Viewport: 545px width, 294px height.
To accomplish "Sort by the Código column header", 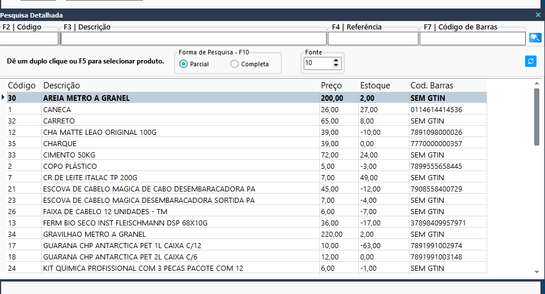I will point(22,86).
